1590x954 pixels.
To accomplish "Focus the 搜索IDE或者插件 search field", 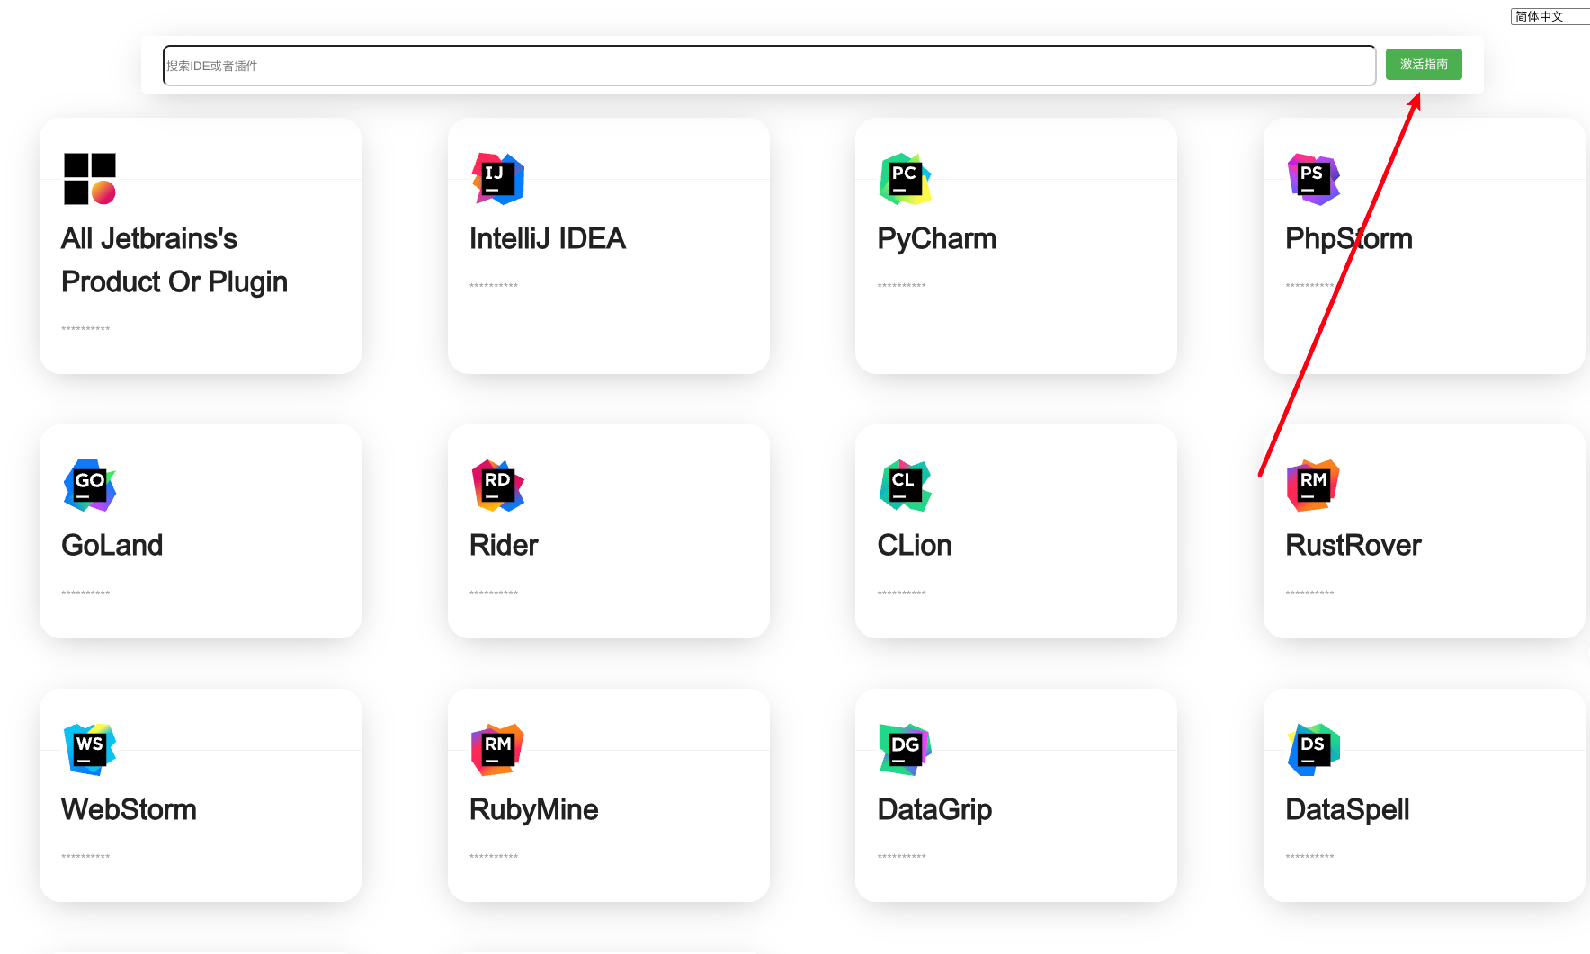I will tap(769, 66).
